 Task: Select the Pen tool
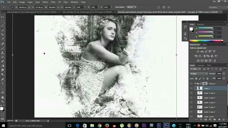[2, 79]
